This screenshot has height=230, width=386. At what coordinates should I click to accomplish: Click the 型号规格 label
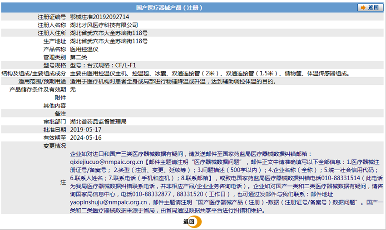click(x=54, y=65)
